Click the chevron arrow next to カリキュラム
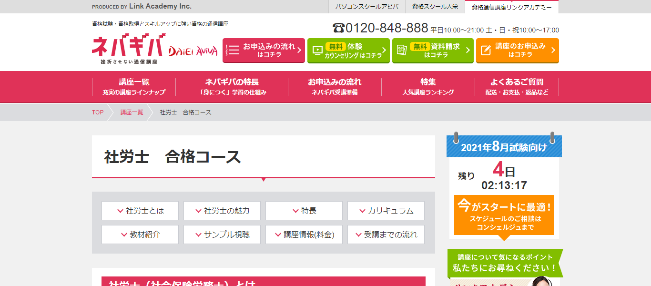 click(x=362, y=211)
